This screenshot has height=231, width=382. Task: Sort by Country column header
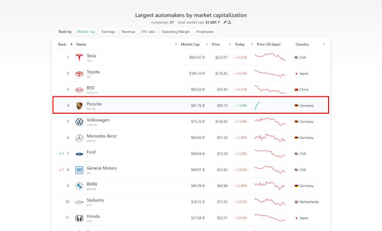pos(302,45)
